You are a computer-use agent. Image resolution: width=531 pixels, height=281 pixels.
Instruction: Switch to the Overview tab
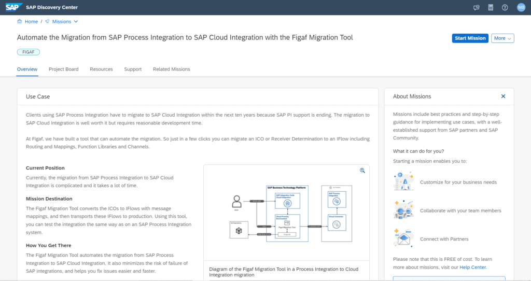click(27, 69)
